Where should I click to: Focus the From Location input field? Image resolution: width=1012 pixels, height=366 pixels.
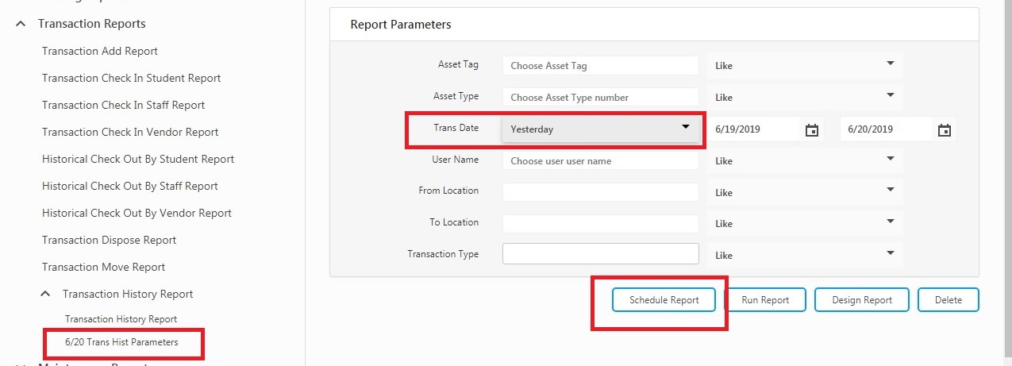click(600, 192)
